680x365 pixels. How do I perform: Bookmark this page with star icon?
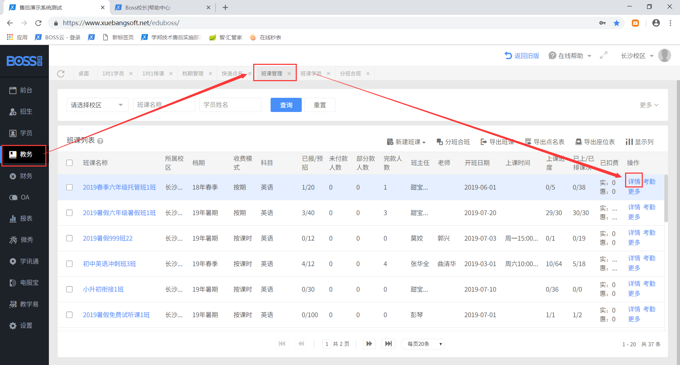(617, 23)
